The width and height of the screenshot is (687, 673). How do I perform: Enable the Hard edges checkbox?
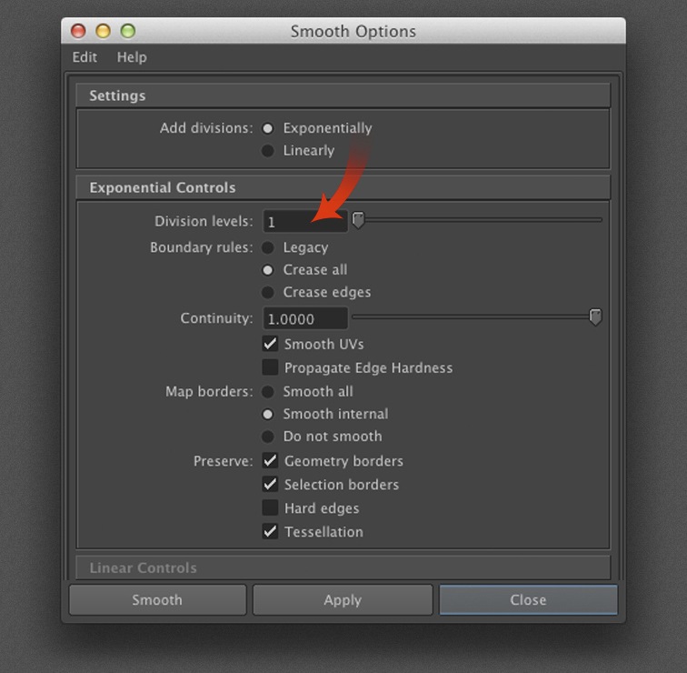point(270,508)
